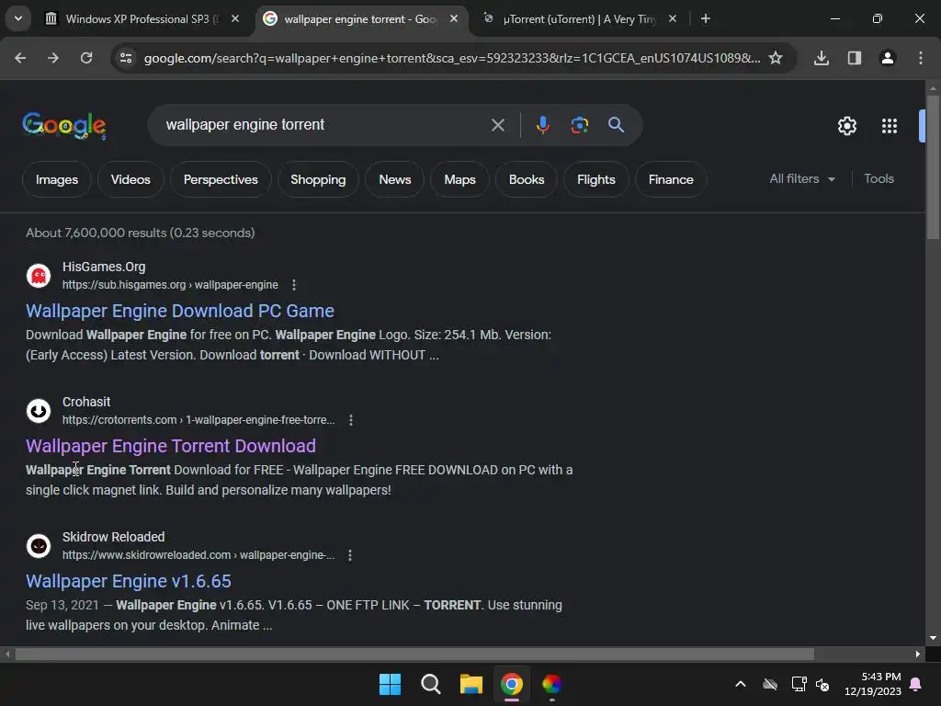The image size is (941, 706).
Task: Search by image with Google Lens
Action: coord(579,125)
